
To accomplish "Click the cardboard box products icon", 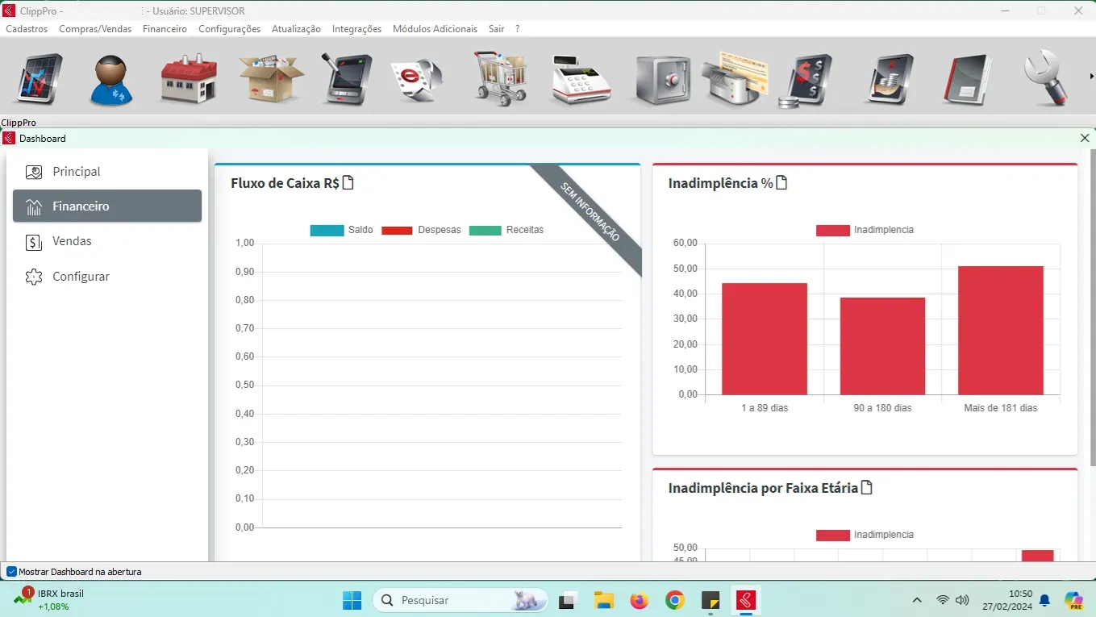I will (x=271, y=79).
